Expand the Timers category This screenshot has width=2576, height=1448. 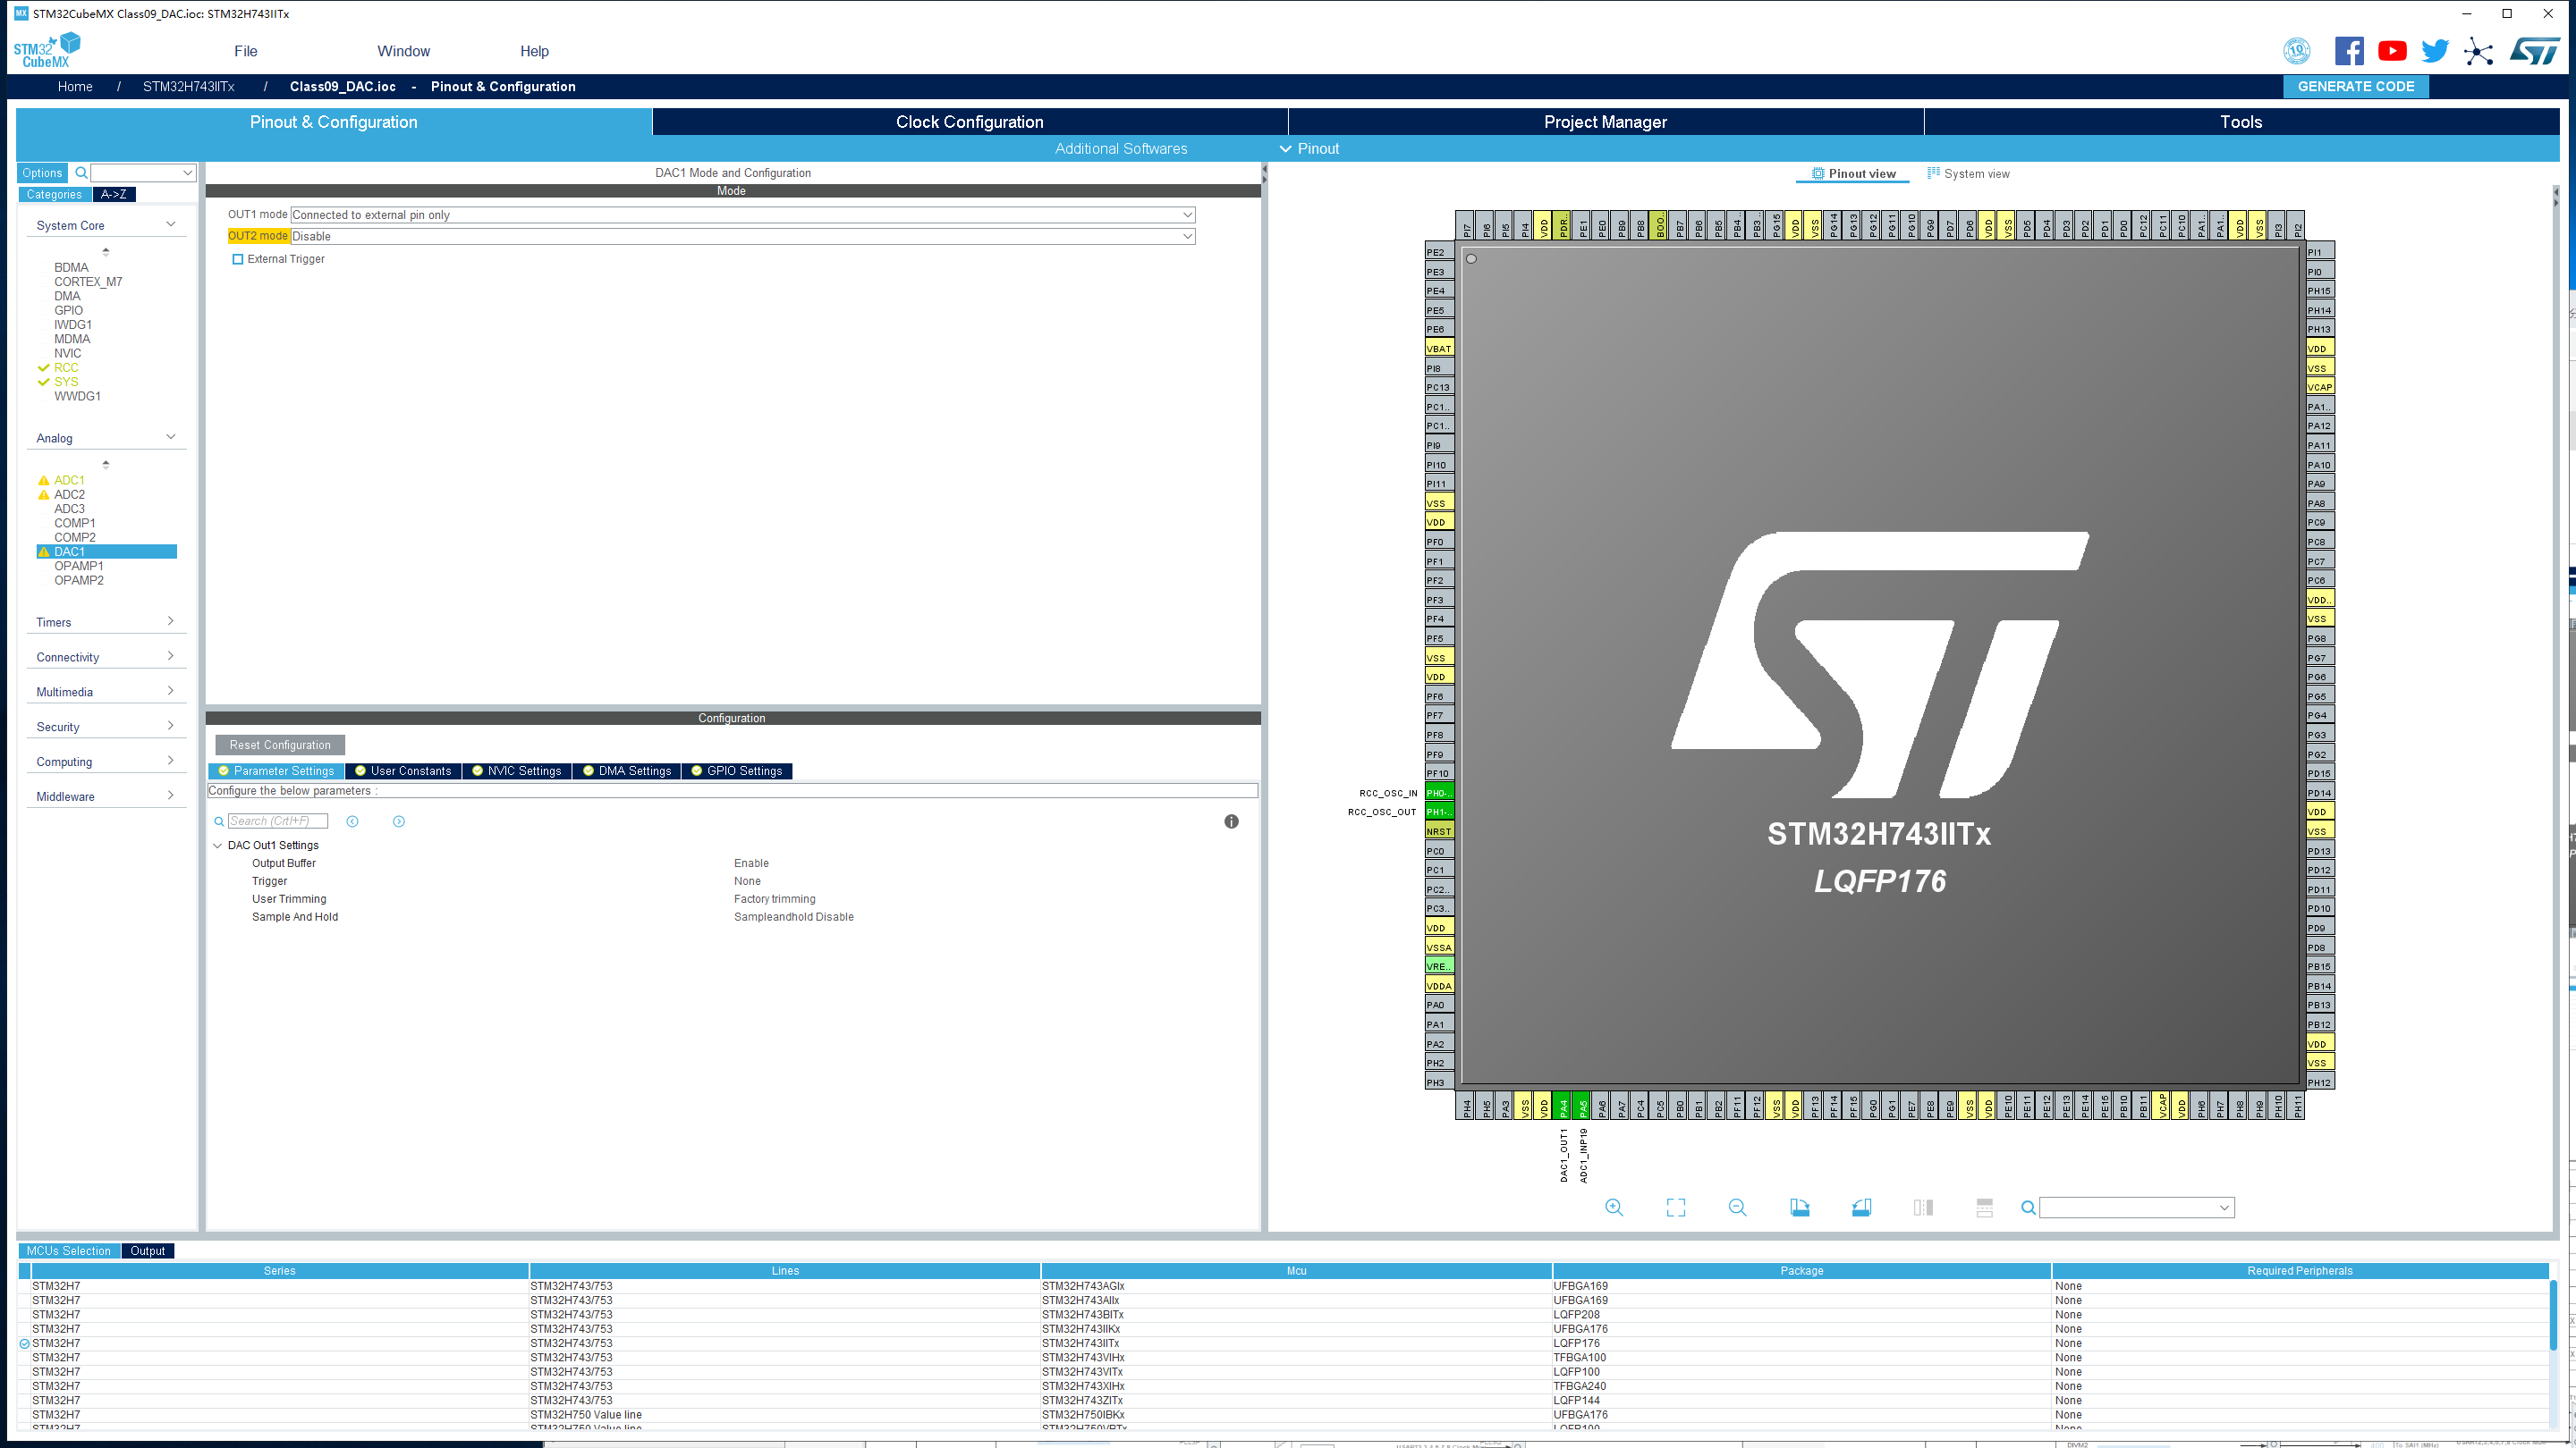[170, 620]
